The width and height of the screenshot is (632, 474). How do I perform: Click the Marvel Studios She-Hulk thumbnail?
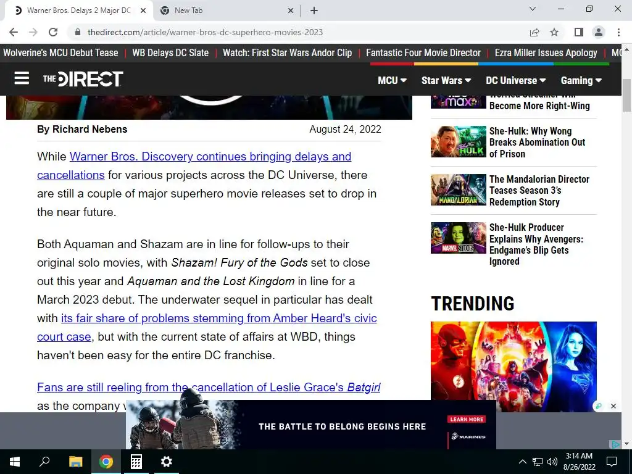point(459,238)
